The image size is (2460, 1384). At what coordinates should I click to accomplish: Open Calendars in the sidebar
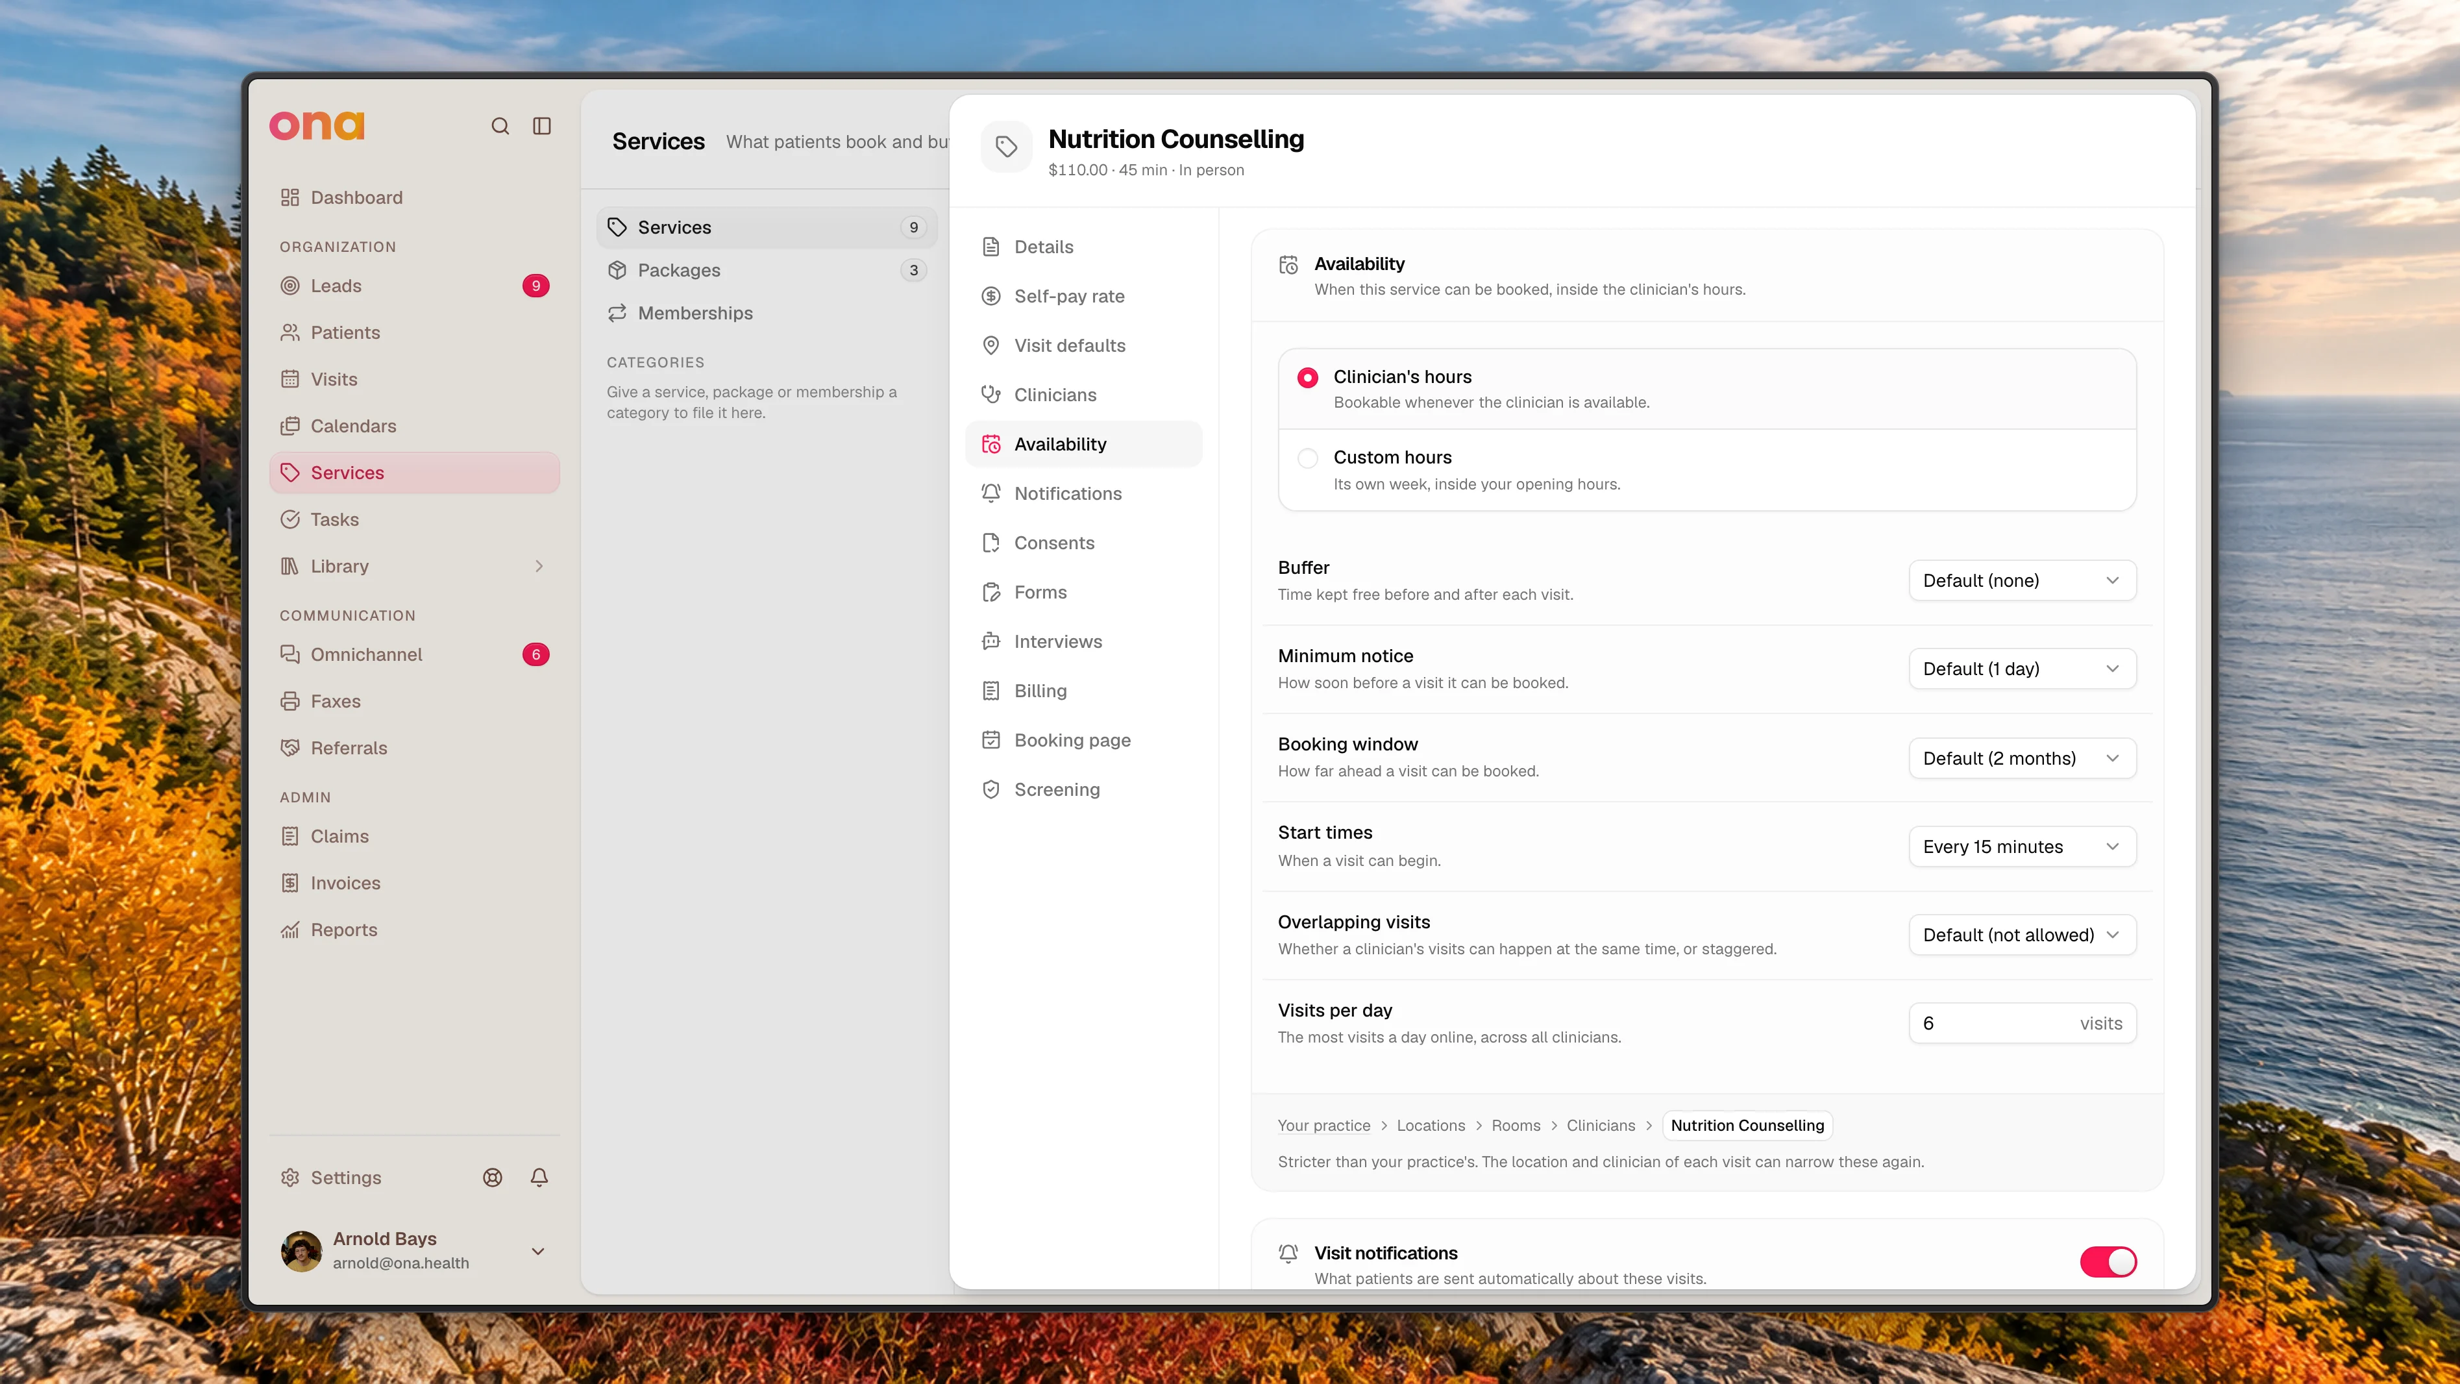[x=415, y=426]
